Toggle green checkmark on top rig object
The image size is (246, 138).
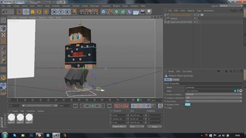[198, 15]
